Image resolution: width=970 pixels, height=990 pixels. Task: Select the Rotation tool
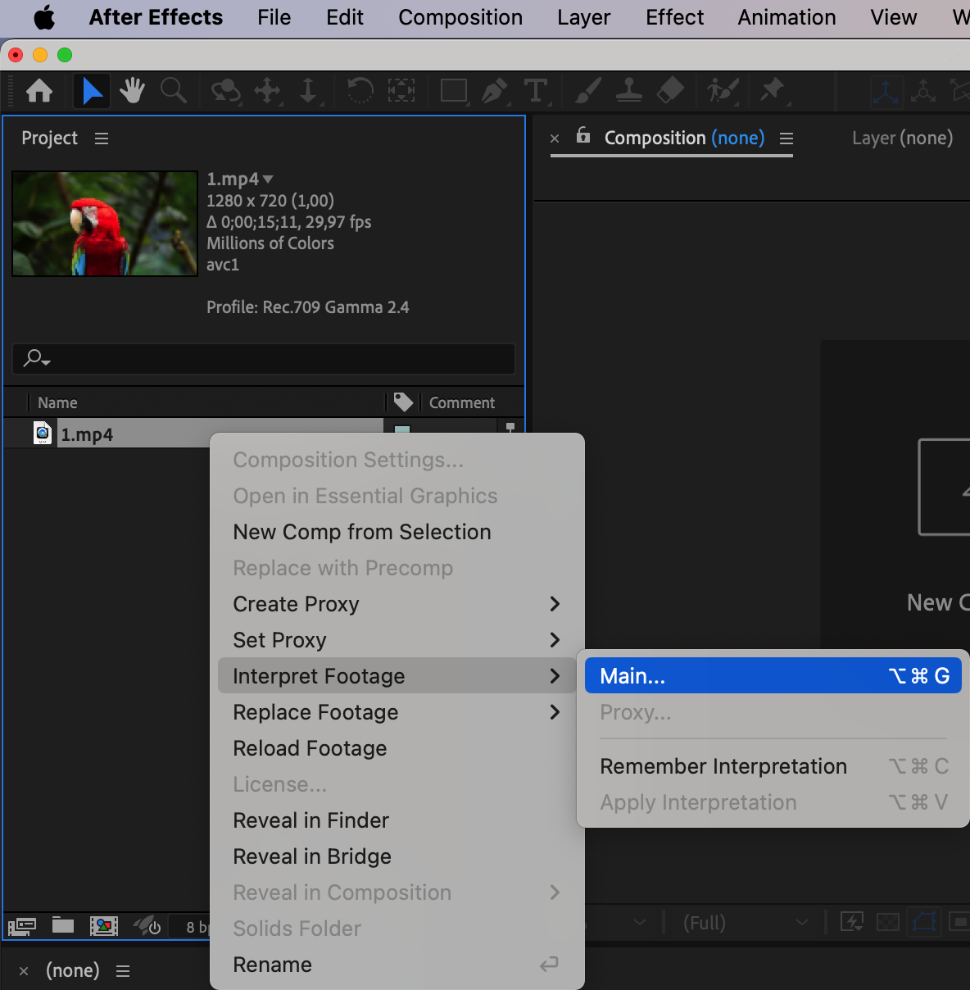pyautogui.click(x=359, y=91)
